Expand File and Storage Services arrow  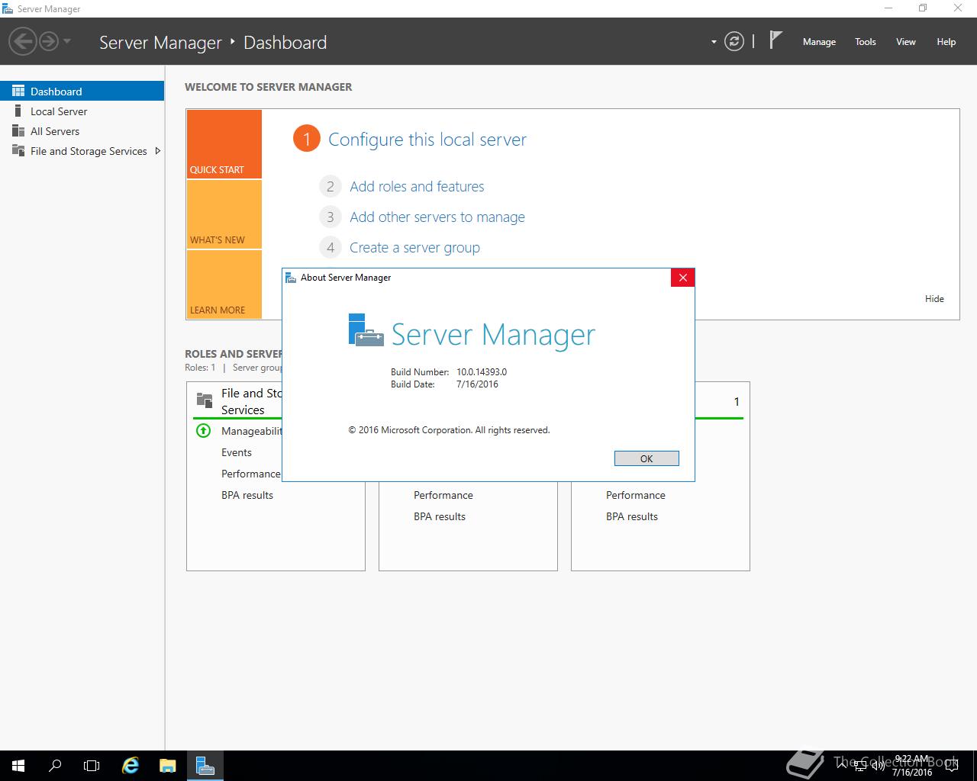pos(157,151)
